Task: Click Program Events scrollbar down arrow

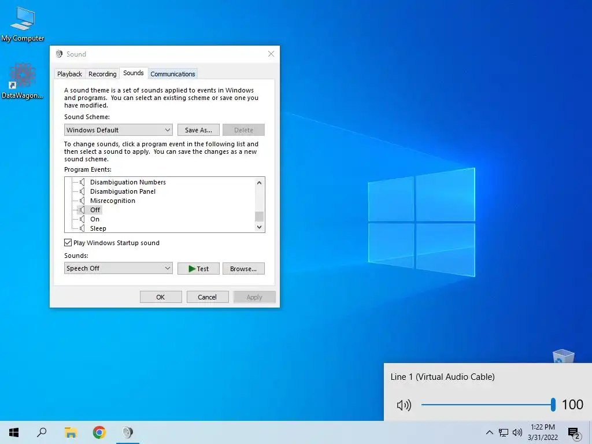Action: [x=259, y=227]
